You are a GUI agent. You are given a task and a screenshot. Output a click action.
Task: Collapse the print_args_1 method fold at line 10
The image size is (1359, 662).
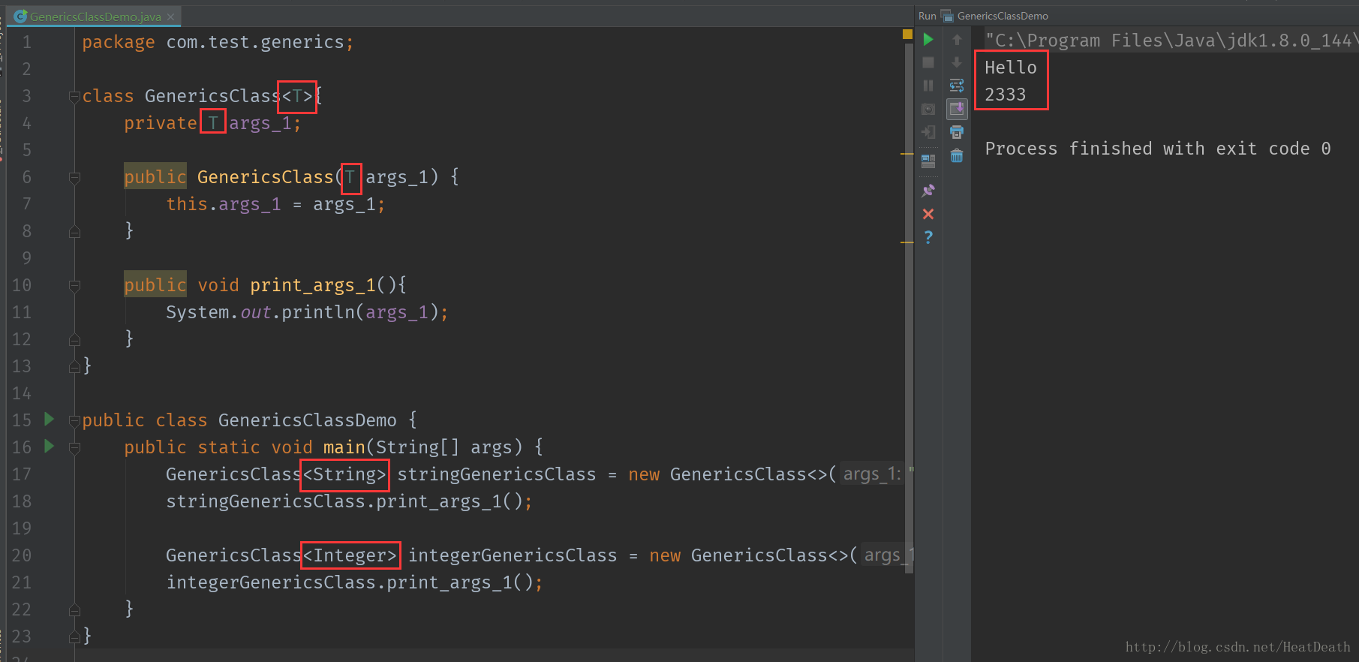point(74,286)
